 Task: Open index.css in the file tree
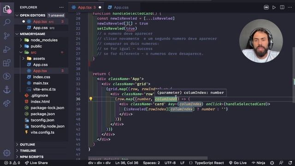(41, 77)
